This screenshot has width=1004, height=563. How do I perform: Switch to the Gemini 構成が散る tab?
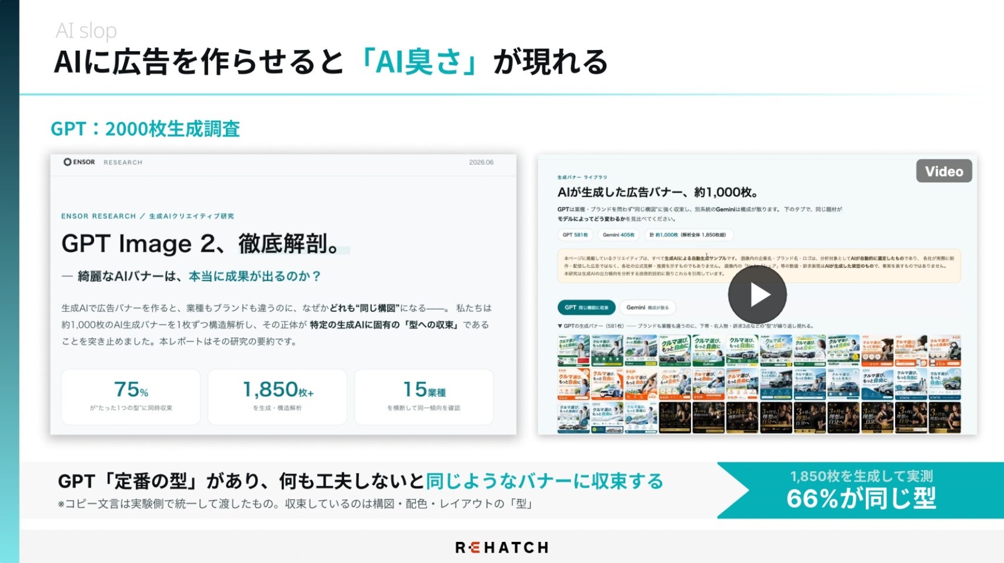648,308
